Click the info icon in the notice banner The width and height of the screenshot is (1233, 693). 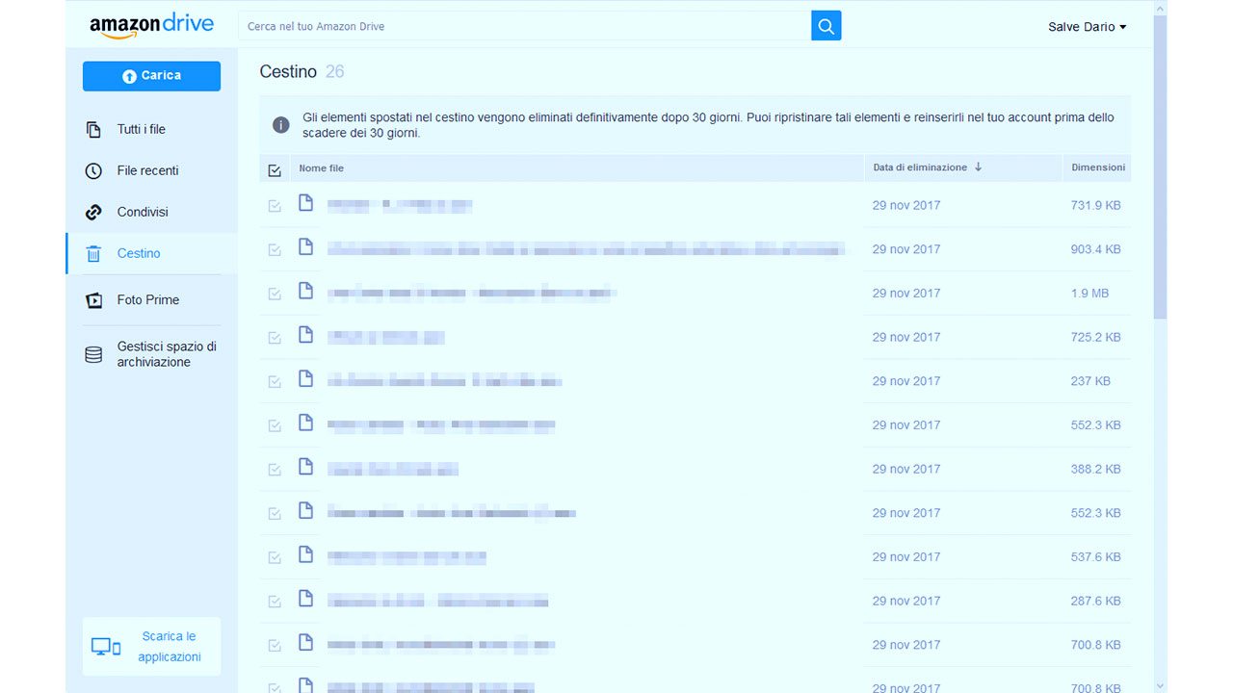[x=281, y=125]
